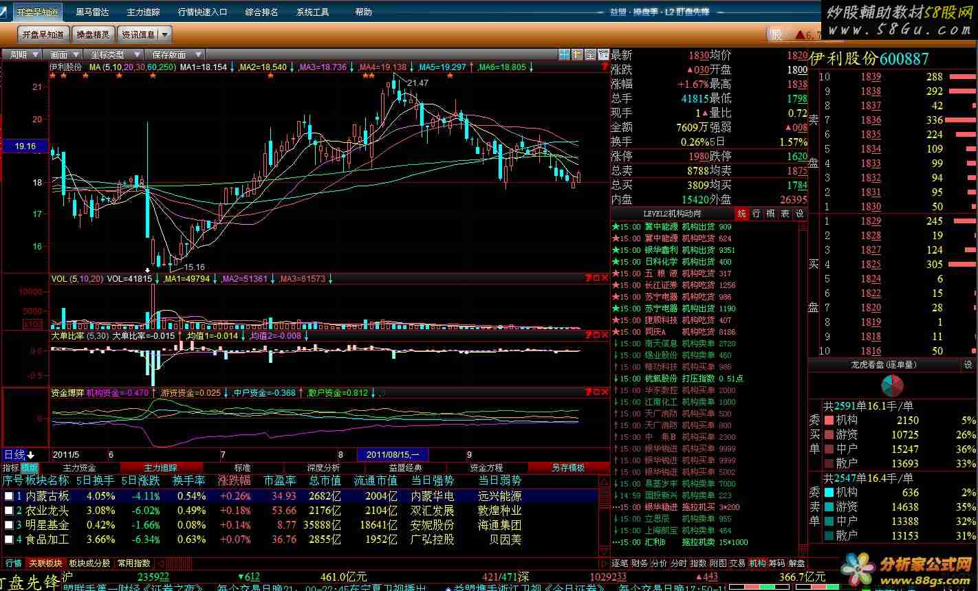Click the 开盘早知道 toolbar button
The height and width of the screenshot is (591, 978).
click(43, 34)
